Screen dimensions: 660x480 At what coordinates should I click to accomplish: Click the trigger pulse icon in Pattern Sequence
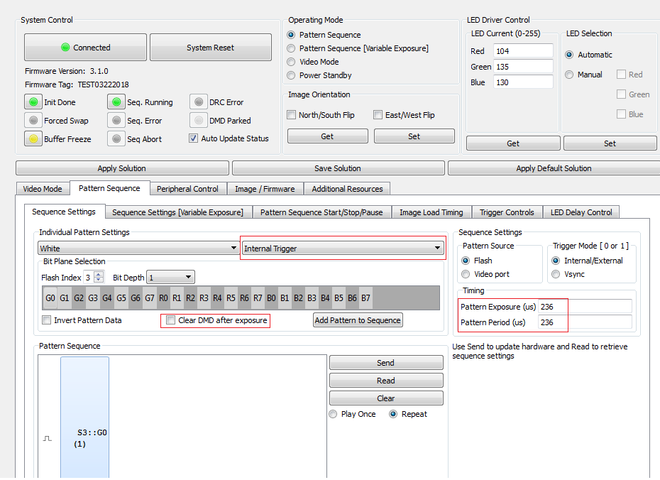click(x=48, y=439)
